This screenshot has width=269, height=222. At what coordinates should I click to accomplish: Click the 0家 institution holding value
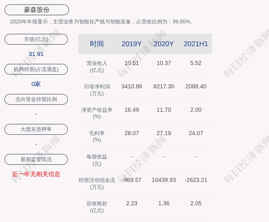36,84
